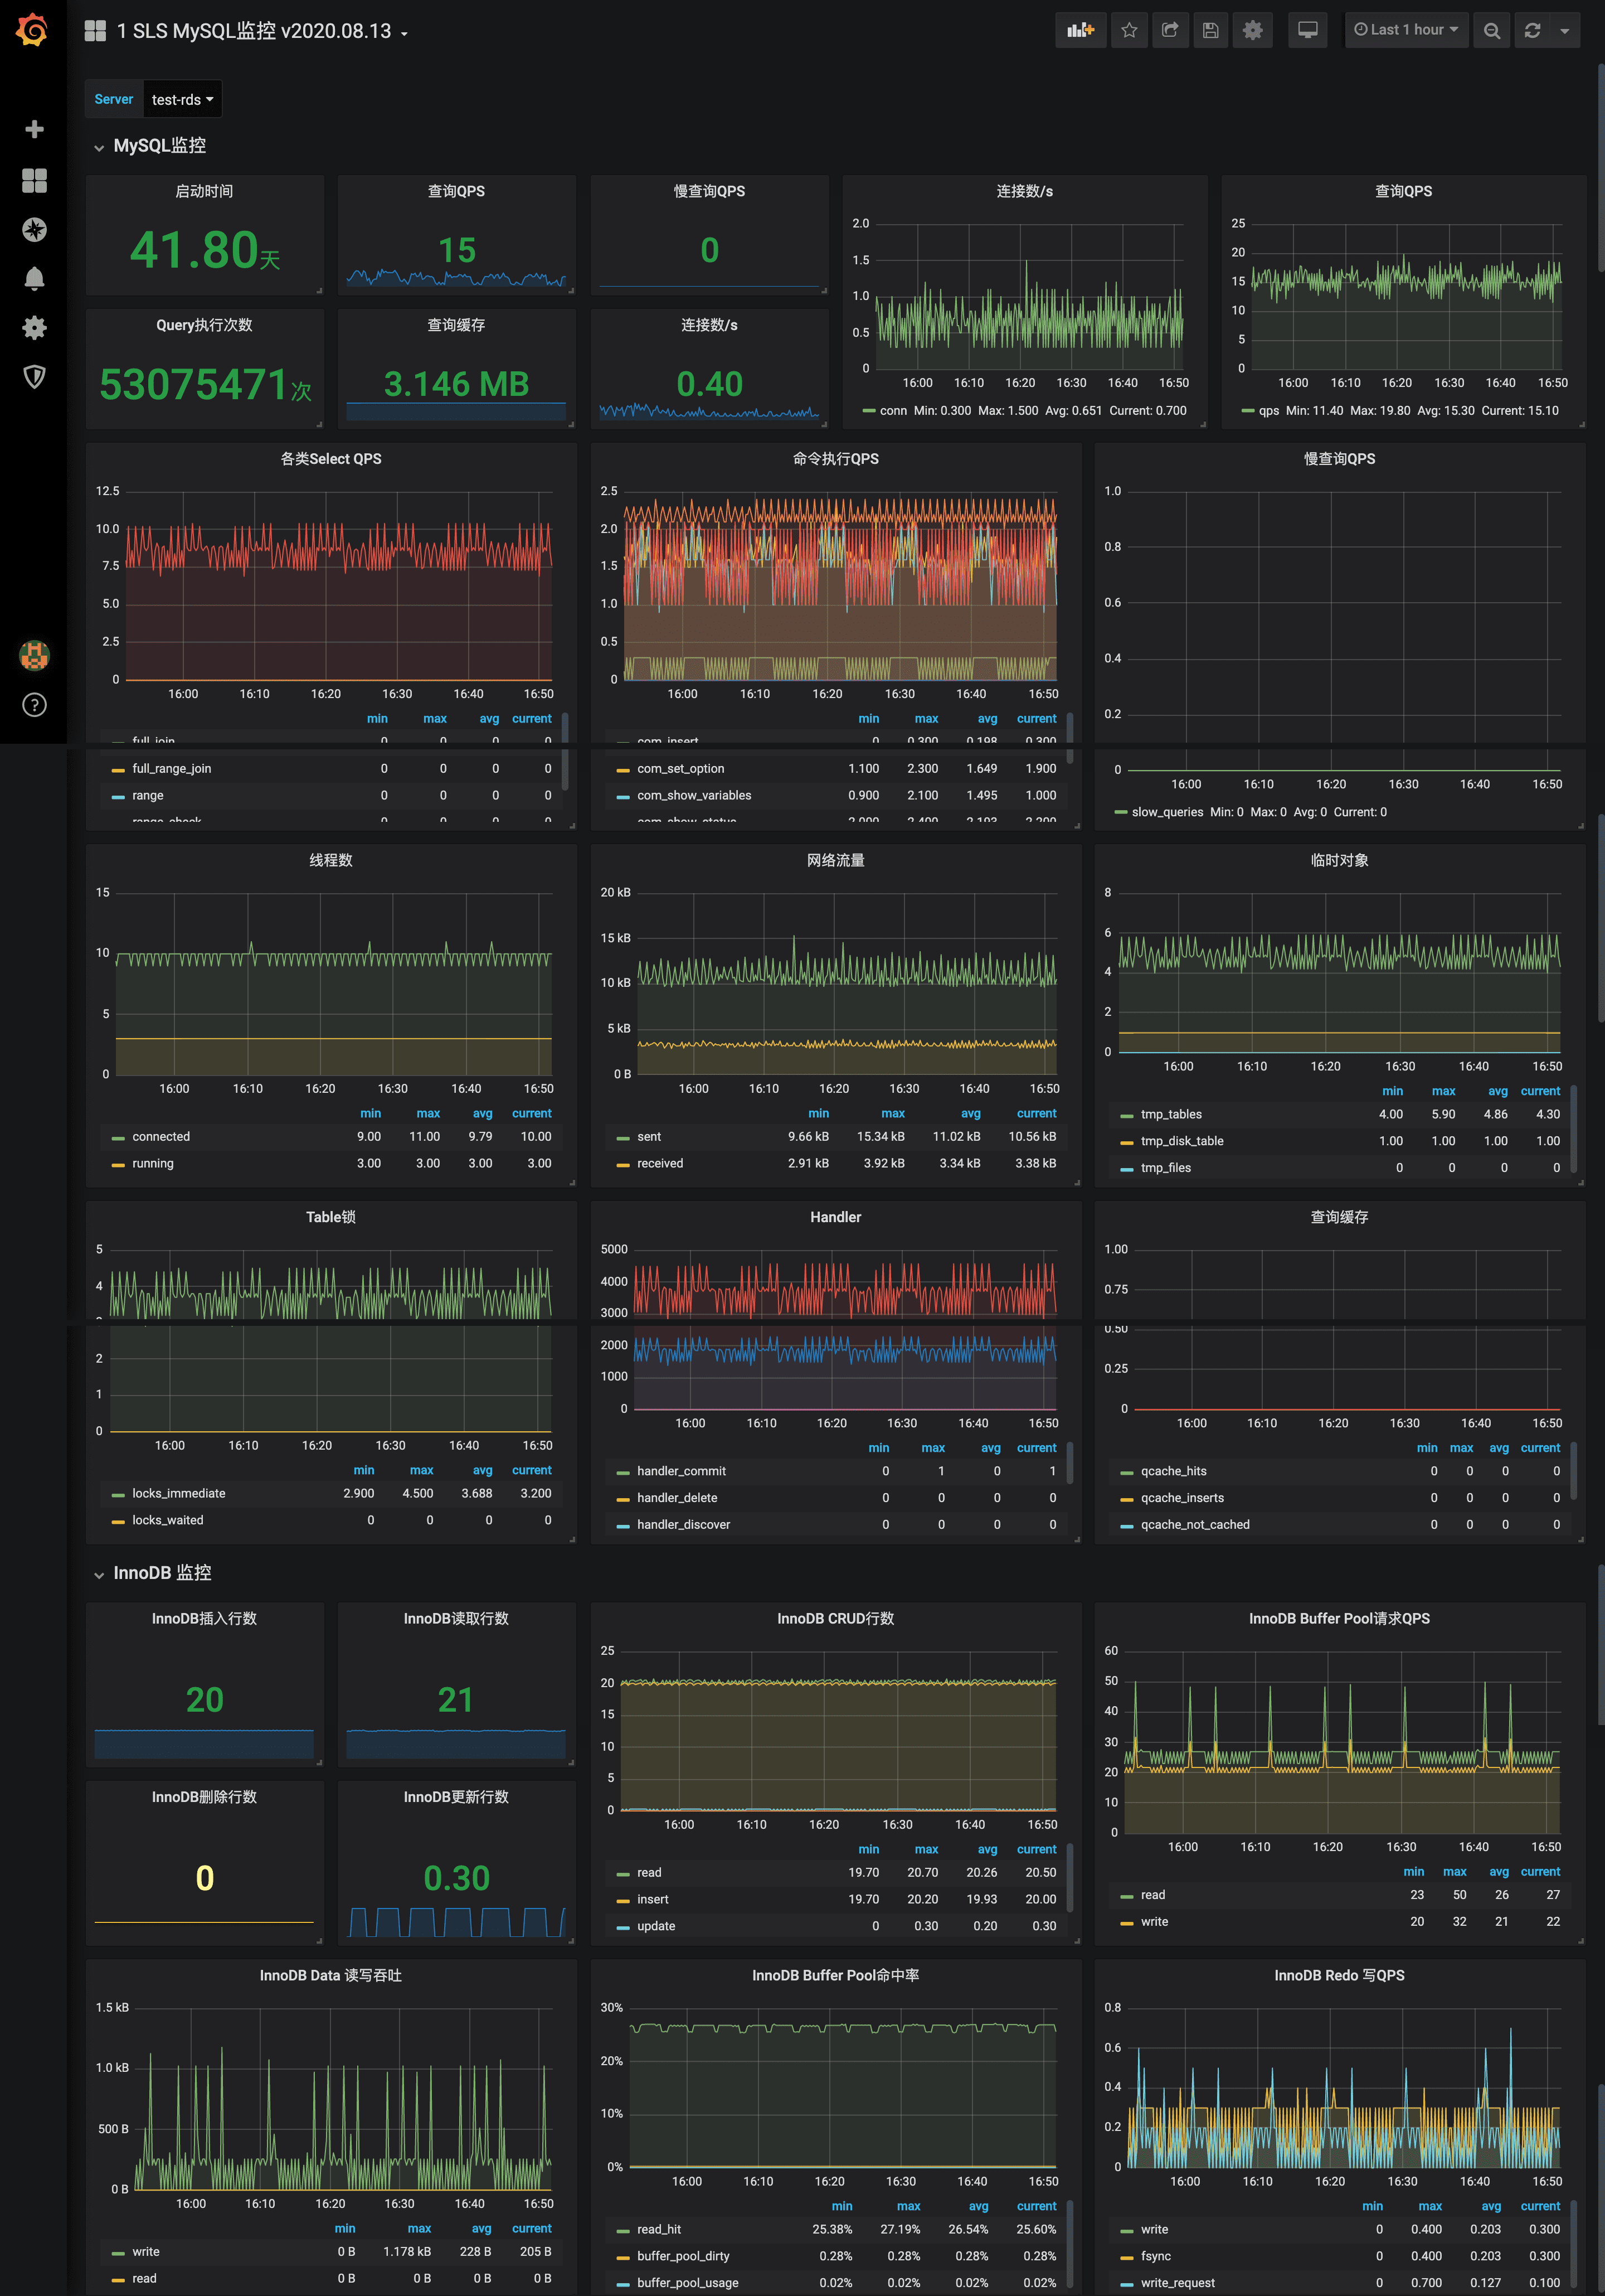Star this dashboard as favorite

click(1129, 30)
